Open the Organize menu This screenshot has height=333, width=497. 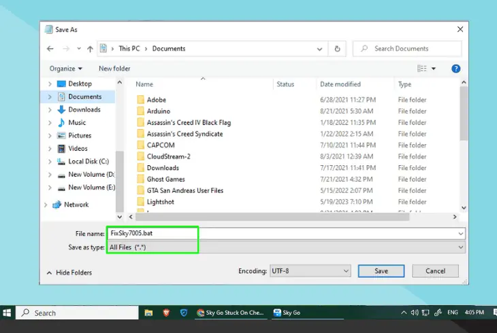(x=65, y=69)
